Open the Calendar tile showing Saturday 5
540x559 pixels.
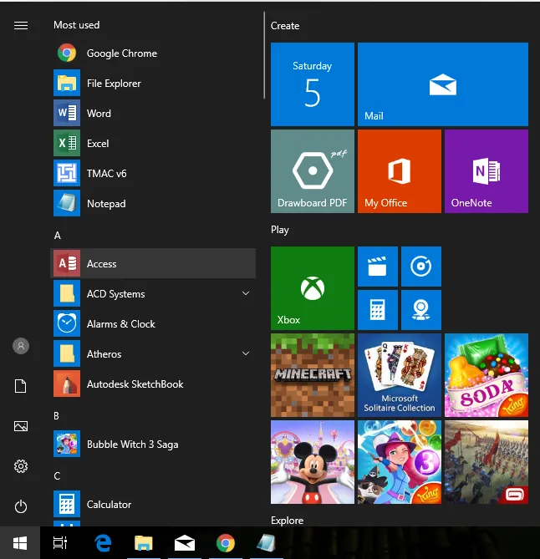pos(313,84)
